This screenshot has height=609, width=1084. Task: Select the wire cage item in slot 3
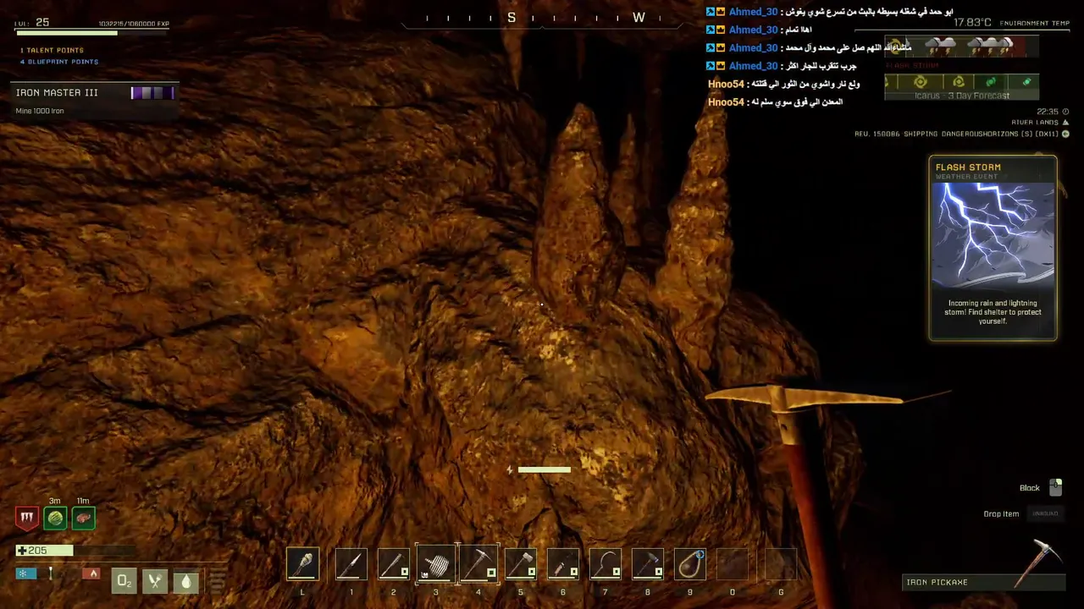(x=435, y=565)
